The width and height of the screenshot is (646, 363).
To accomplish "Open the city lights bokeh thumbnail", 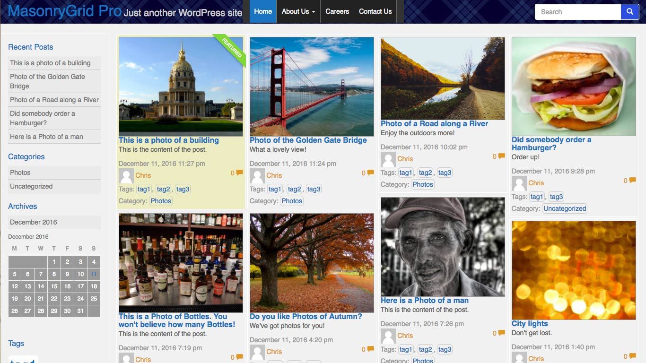I will (574, 270).
